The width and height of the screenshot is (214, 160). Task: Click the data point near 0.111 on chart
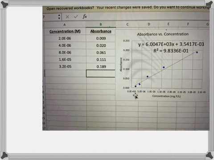[164, 67]
